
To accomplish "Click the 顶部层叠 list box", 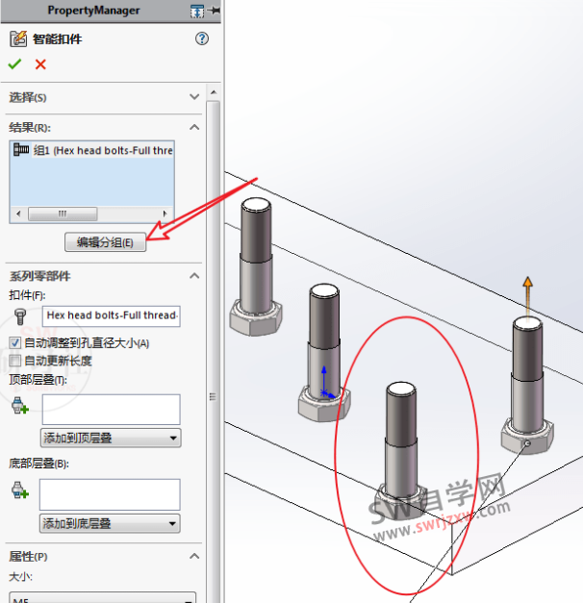I will (x=112, y=409).
